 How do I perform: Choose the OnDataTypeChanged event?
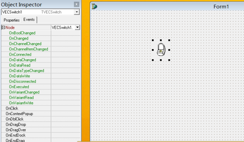[x=26, y=71]
